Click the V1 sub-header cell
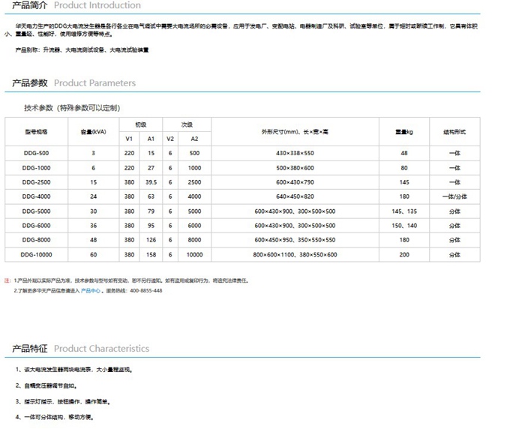This screenshot has height=429, width=525. coord(129,139)
